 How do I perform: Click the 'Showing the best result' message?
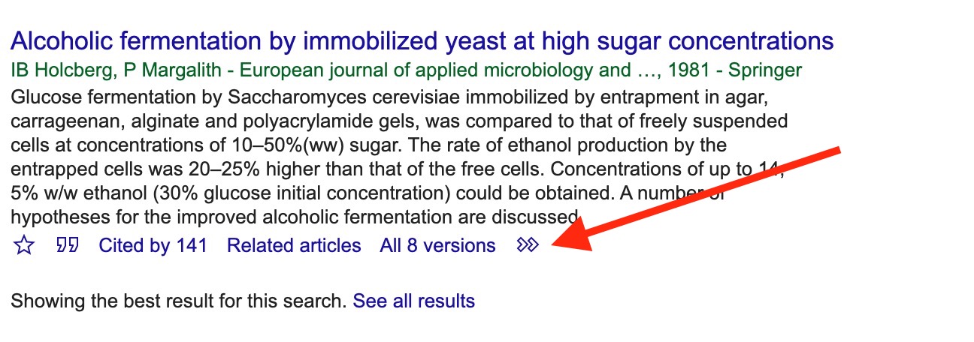point(179,301)
